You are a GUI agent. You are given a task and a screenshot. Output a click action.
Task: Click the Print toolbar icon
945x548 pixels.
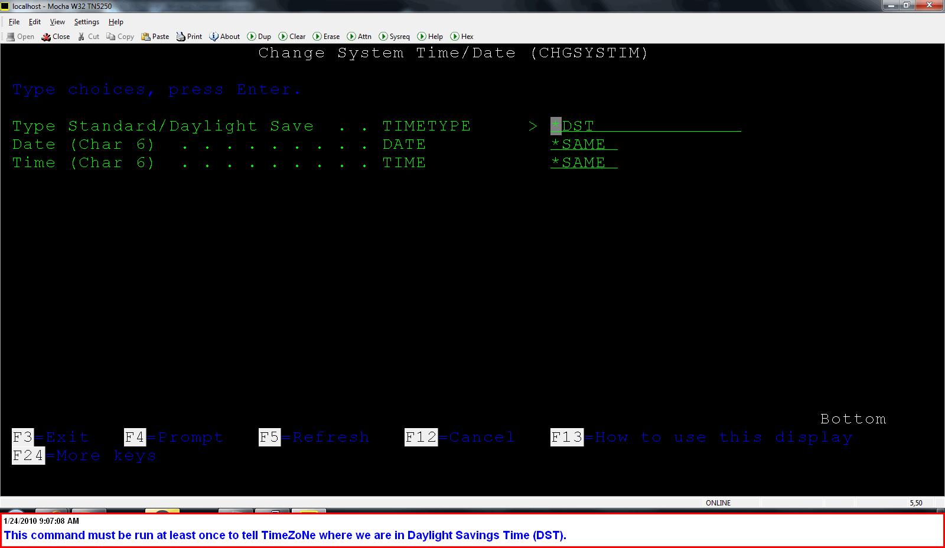point(181,37)
